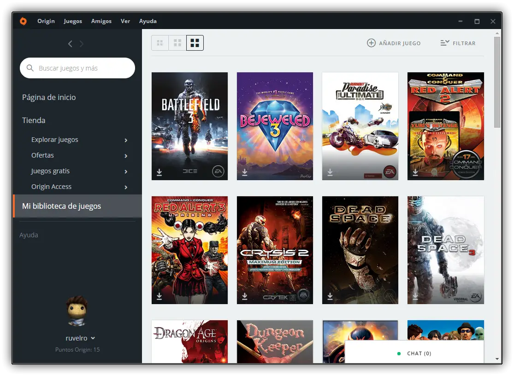The height and width of the screenshot is (376, 514).
Task: Click the green chat status dot
Action: tap(399, 354)
